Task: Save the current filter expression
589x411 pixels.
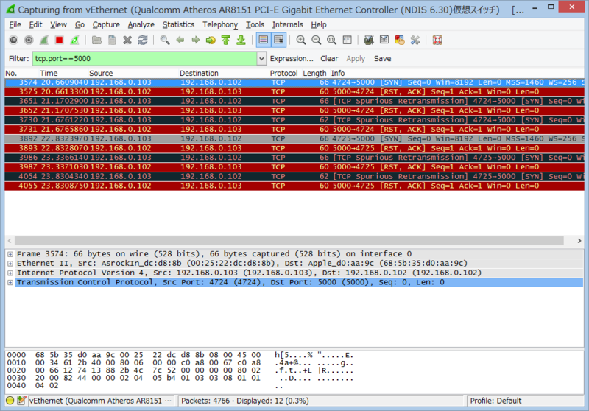Action: (382, 59)
